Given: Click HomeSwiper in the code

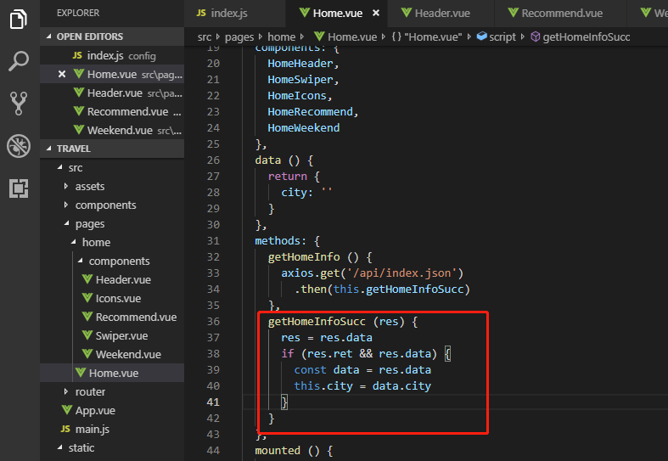Looking at the screenshot, I should click(x=300, y=80).
